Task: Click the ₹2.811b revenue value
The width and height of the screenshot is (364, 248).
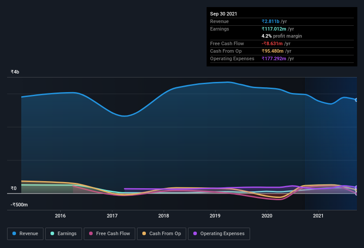Action: point(270,21)
